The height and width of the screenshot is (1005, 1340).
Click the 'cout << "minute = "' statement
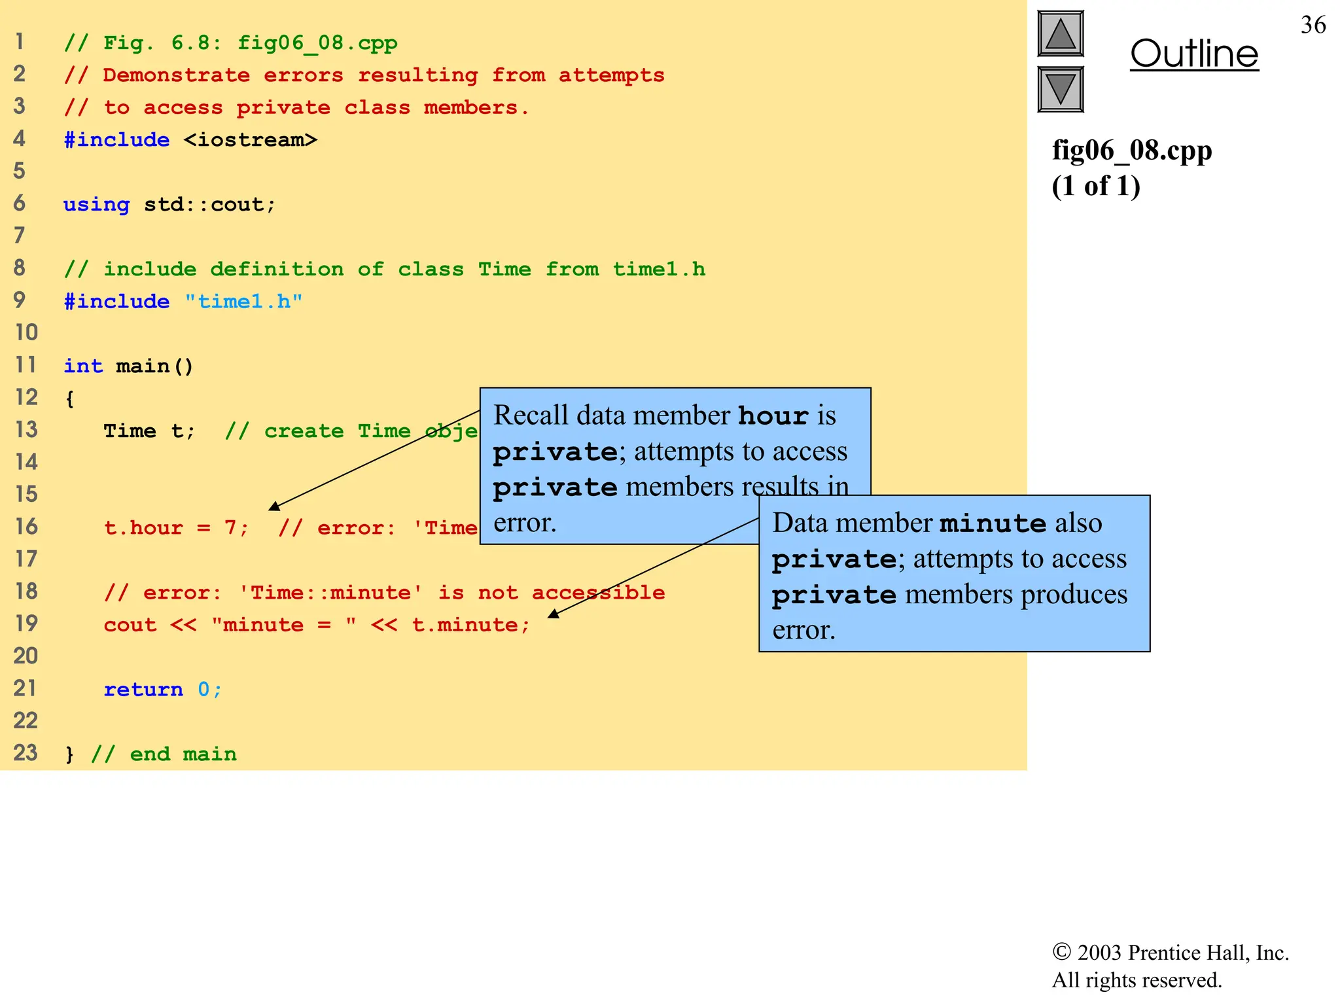click(x=317, y=625)
